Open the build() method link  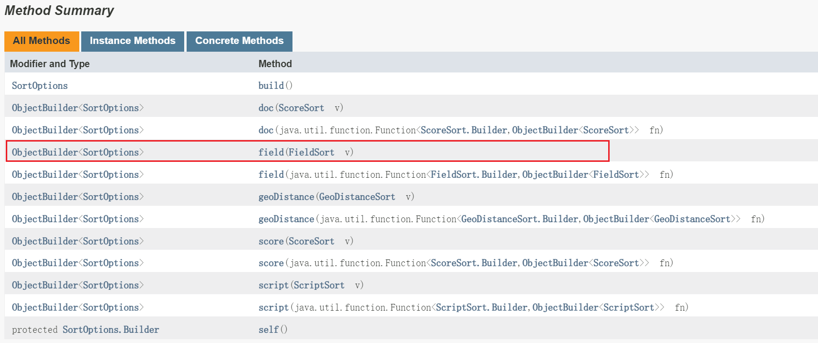coord(271,86)
